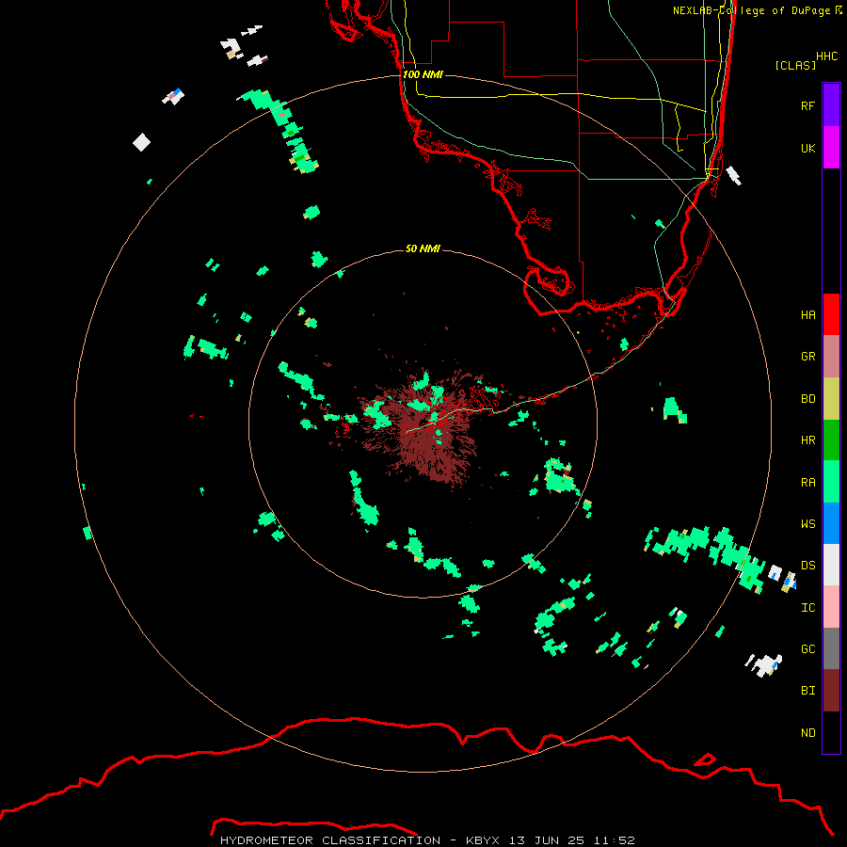Click the 'WS' legend label
The height and width of the screenshot is (847, 847).
click(807, 523)
